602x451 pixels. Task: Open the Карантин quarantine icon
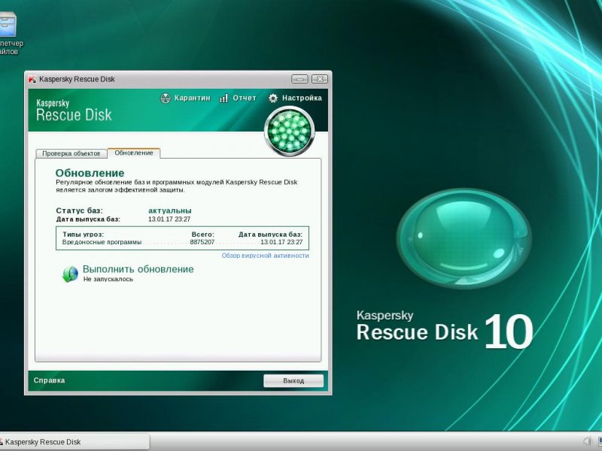(165, 98)
